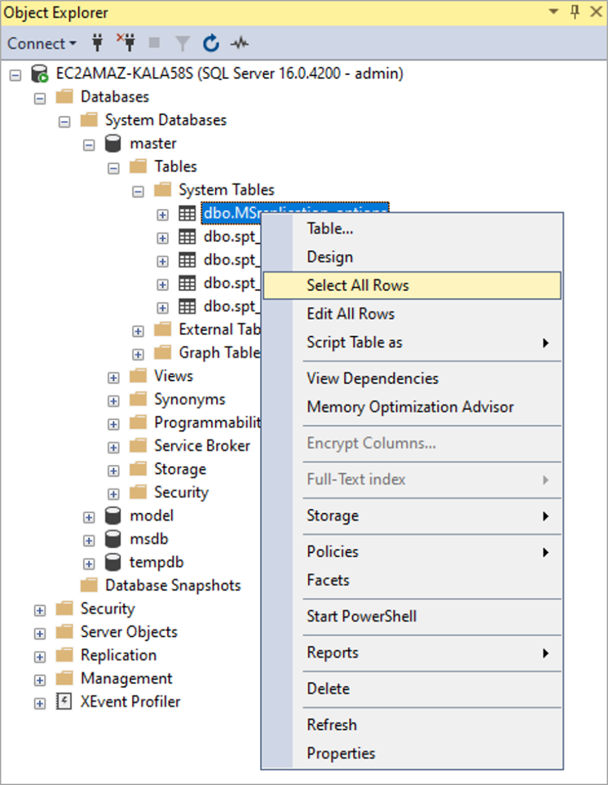Choose Start PowerShell menu entry
The width and height of the screenshot is (608, 785).
point(412,617)
